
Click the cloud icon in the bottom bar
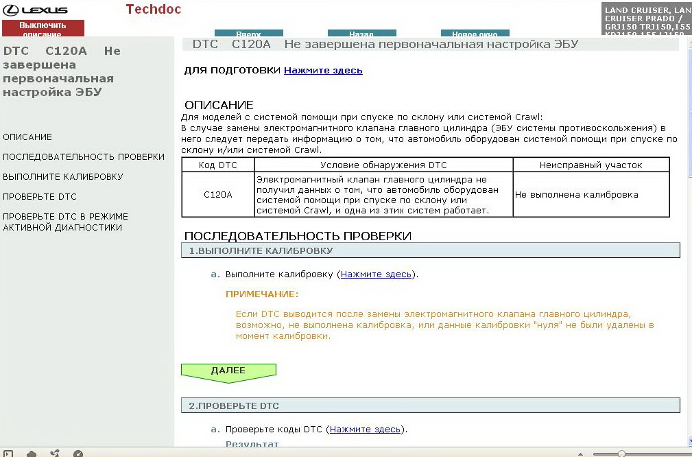[32, 454]
